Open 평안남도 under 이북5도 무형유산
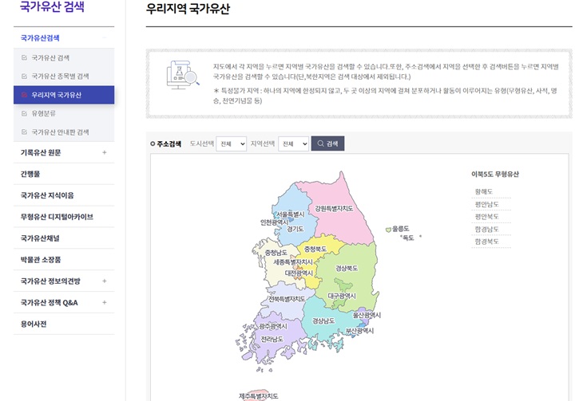This screenshot has width=575, height=401. (x=486, y=204)
